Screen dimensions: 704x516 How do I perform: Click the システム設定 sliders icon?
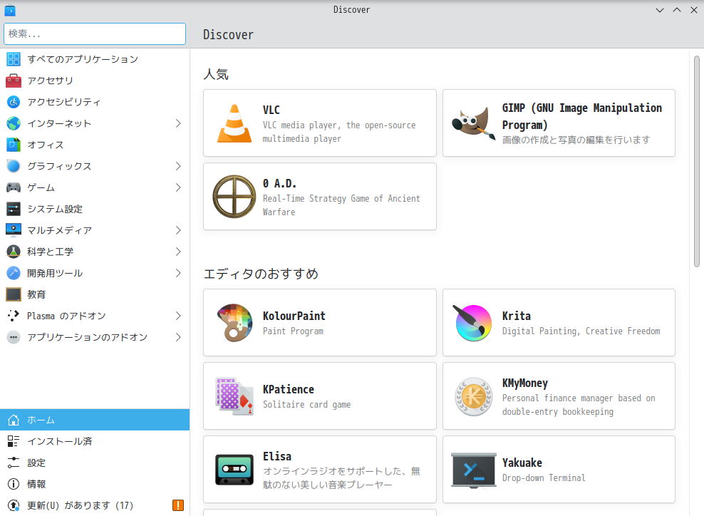pyautogui.click(x=14, y=210)
